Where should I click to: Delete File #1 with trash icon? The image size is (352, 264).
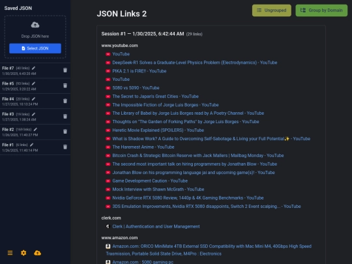pyautogui.click(x=65, y=147)
